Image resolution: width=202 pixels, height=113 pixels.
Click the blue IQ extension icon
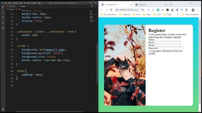pyautogui.click(x=182, y=10)
